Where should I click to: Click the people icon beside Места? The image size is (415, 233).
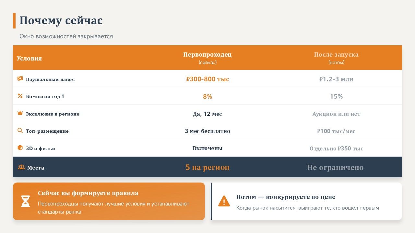click(x=21, y=167)
